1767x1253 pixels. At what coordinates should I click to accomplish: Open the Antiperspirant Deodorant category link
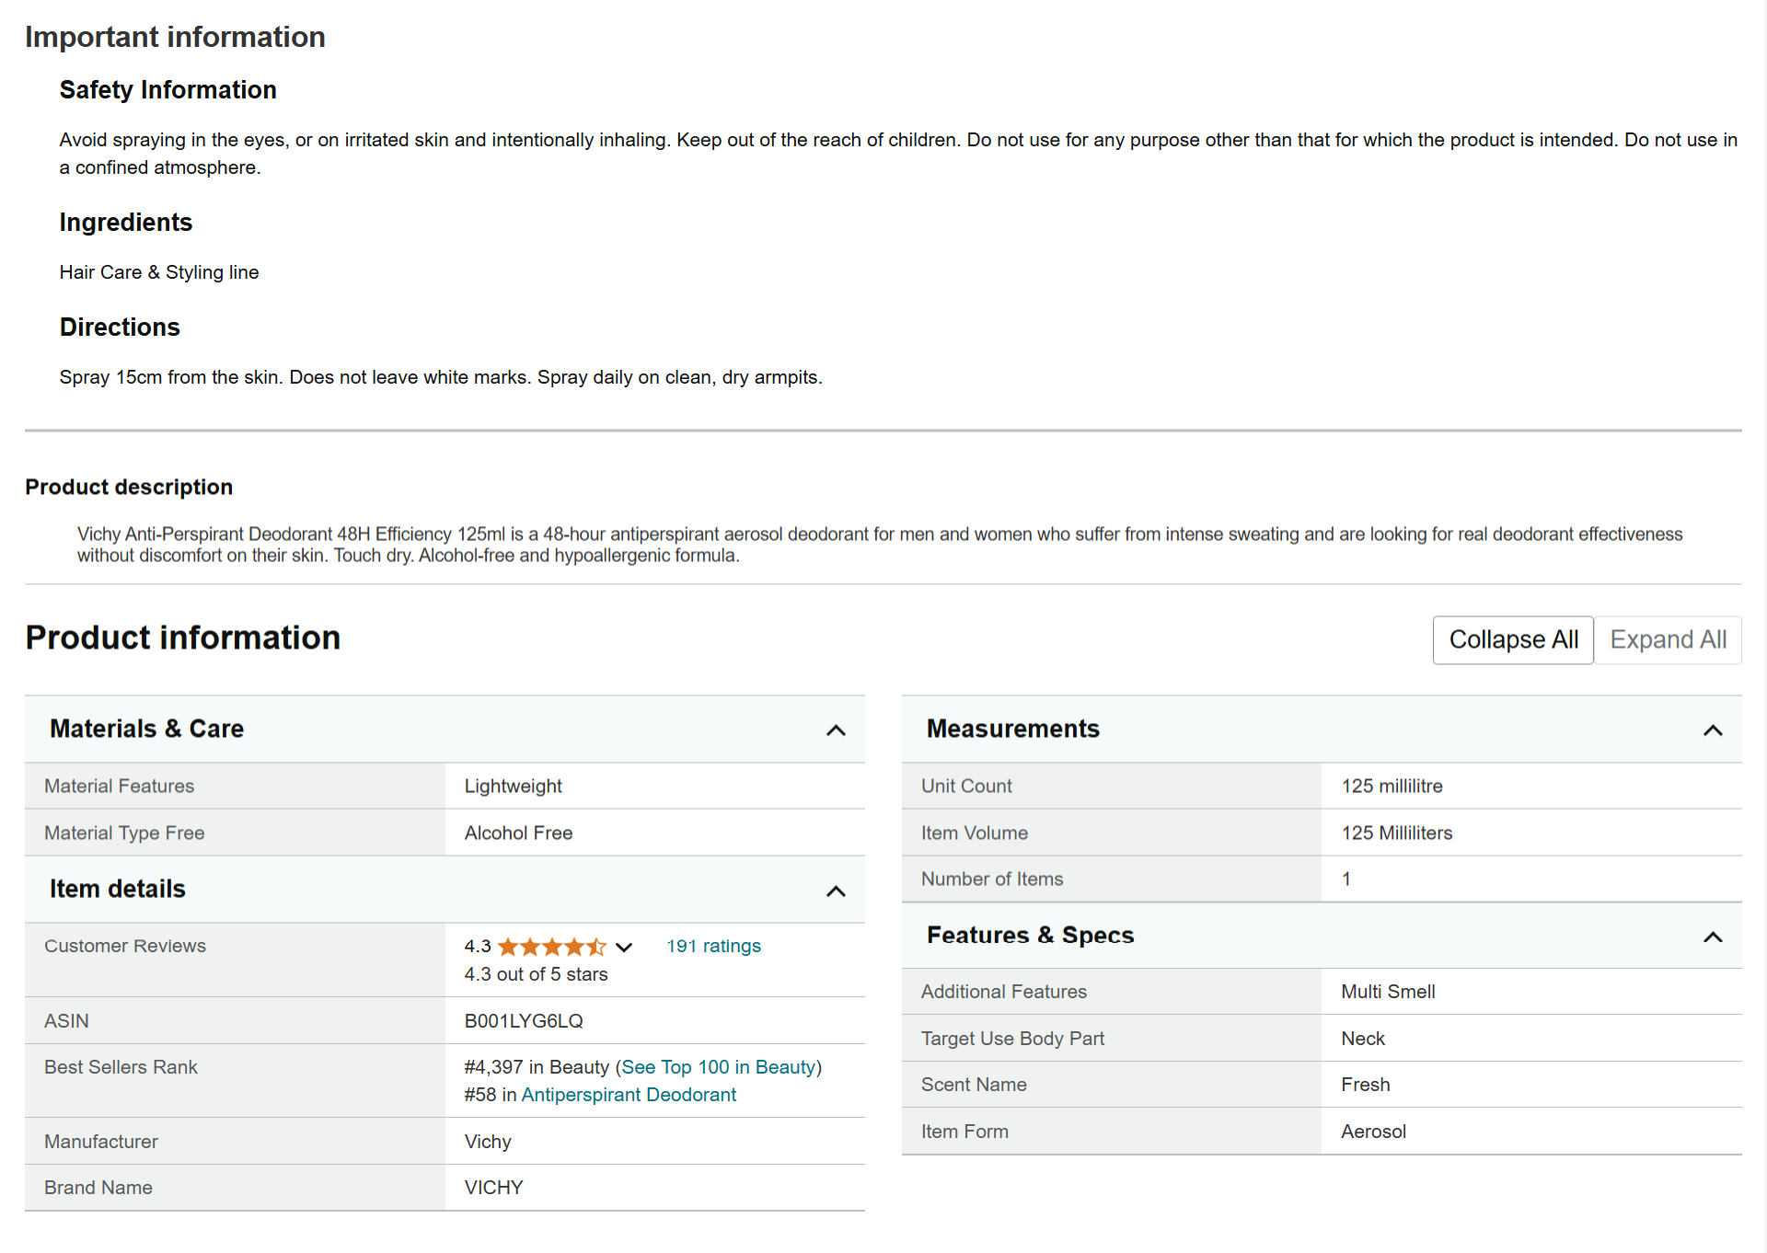629,1095
